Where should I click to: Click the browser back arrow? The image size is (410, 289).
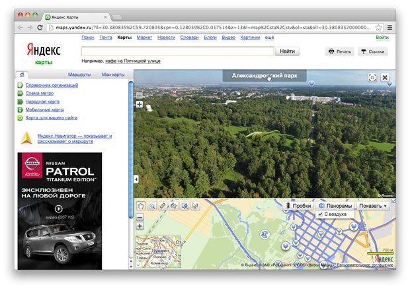pos(20,28)
